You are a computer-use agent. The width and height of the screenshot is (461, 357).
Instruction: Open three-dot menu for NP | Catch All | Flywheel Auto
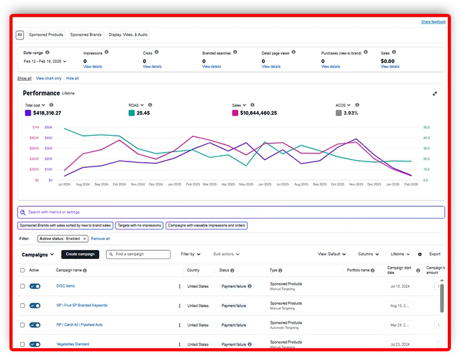(179, 325)
